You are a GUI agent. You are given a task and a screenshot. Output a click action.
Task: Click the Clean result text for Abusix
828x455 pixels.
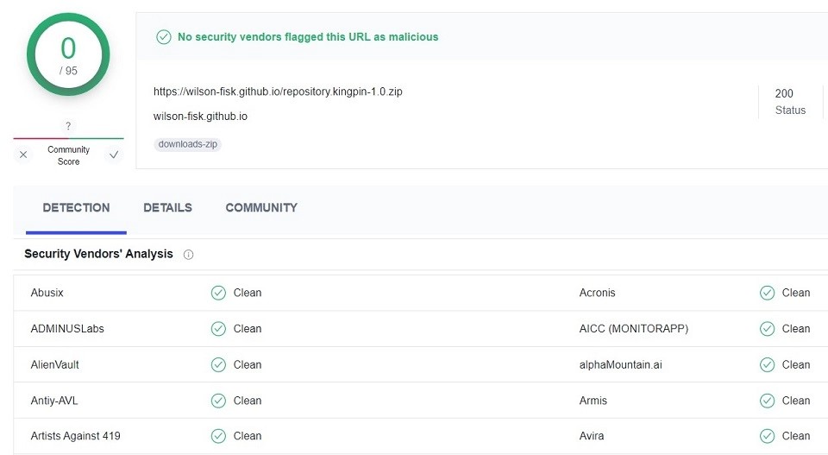(248, 293)
